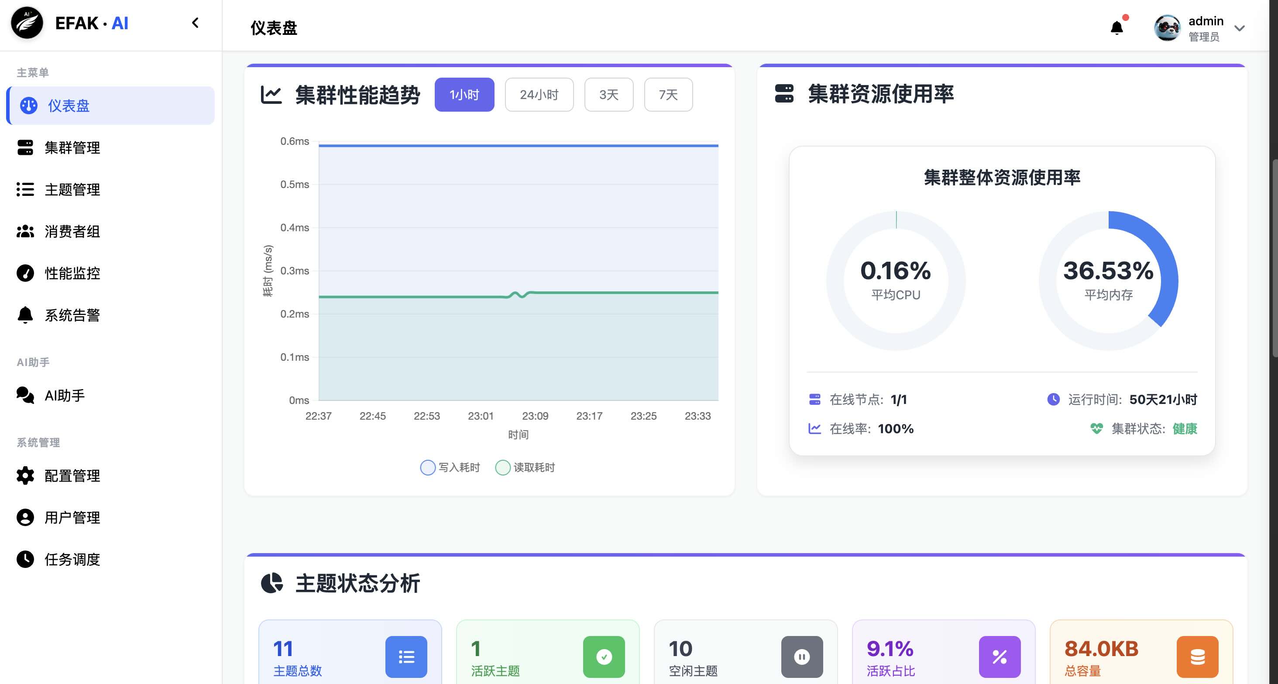This screenshot has height=684, width=1278.
Task: Select the 1小时 time range option
Action: (464, 94)
